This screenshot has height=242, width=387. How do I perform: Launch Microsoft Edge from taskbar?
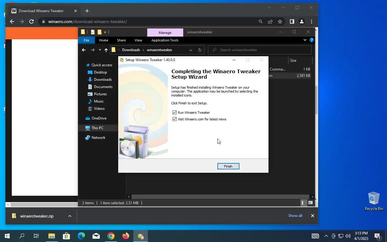[x=81, y=236]
